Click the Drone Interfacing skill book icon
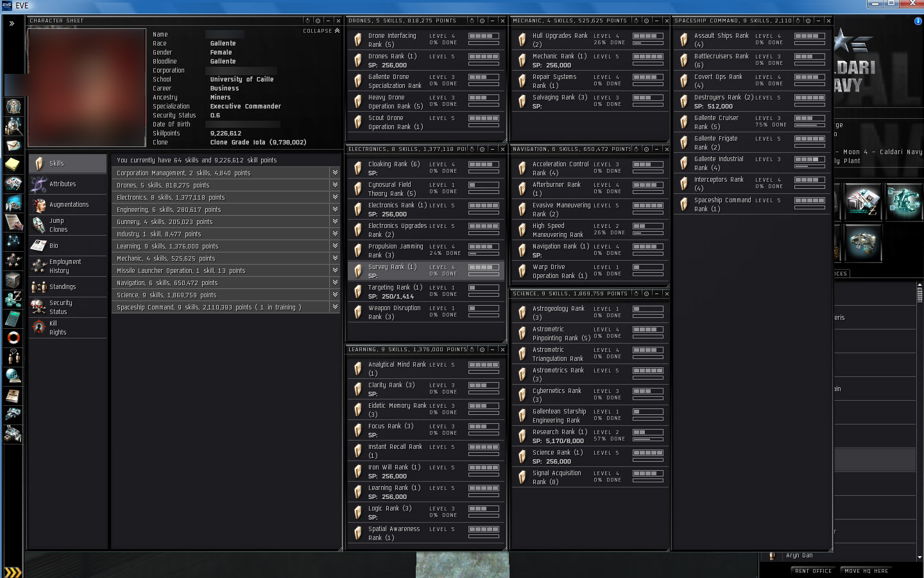Screen dimensions: 924x578 coord(358,40)
